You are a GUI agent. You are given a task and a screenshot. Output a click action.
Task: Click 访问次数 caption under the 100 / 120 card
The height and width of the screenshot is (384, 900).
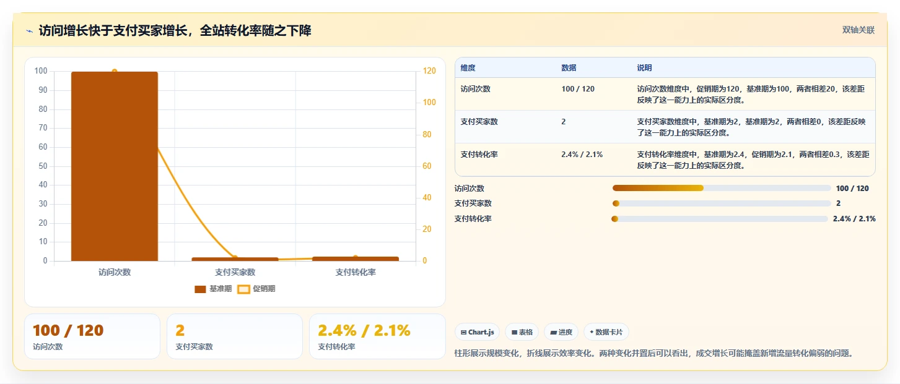tap(48, 347)
